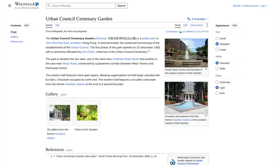Edit the References section
This screenshot has width=275, height=165.
click(x=69, y=150)
